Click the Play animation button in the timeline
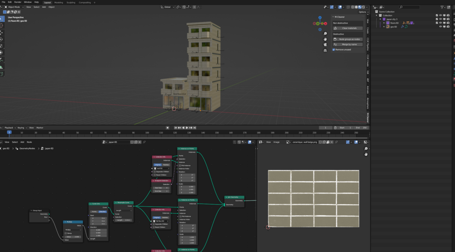The height and width of the screenshot is (252, 455). click(x=187, y=128)
